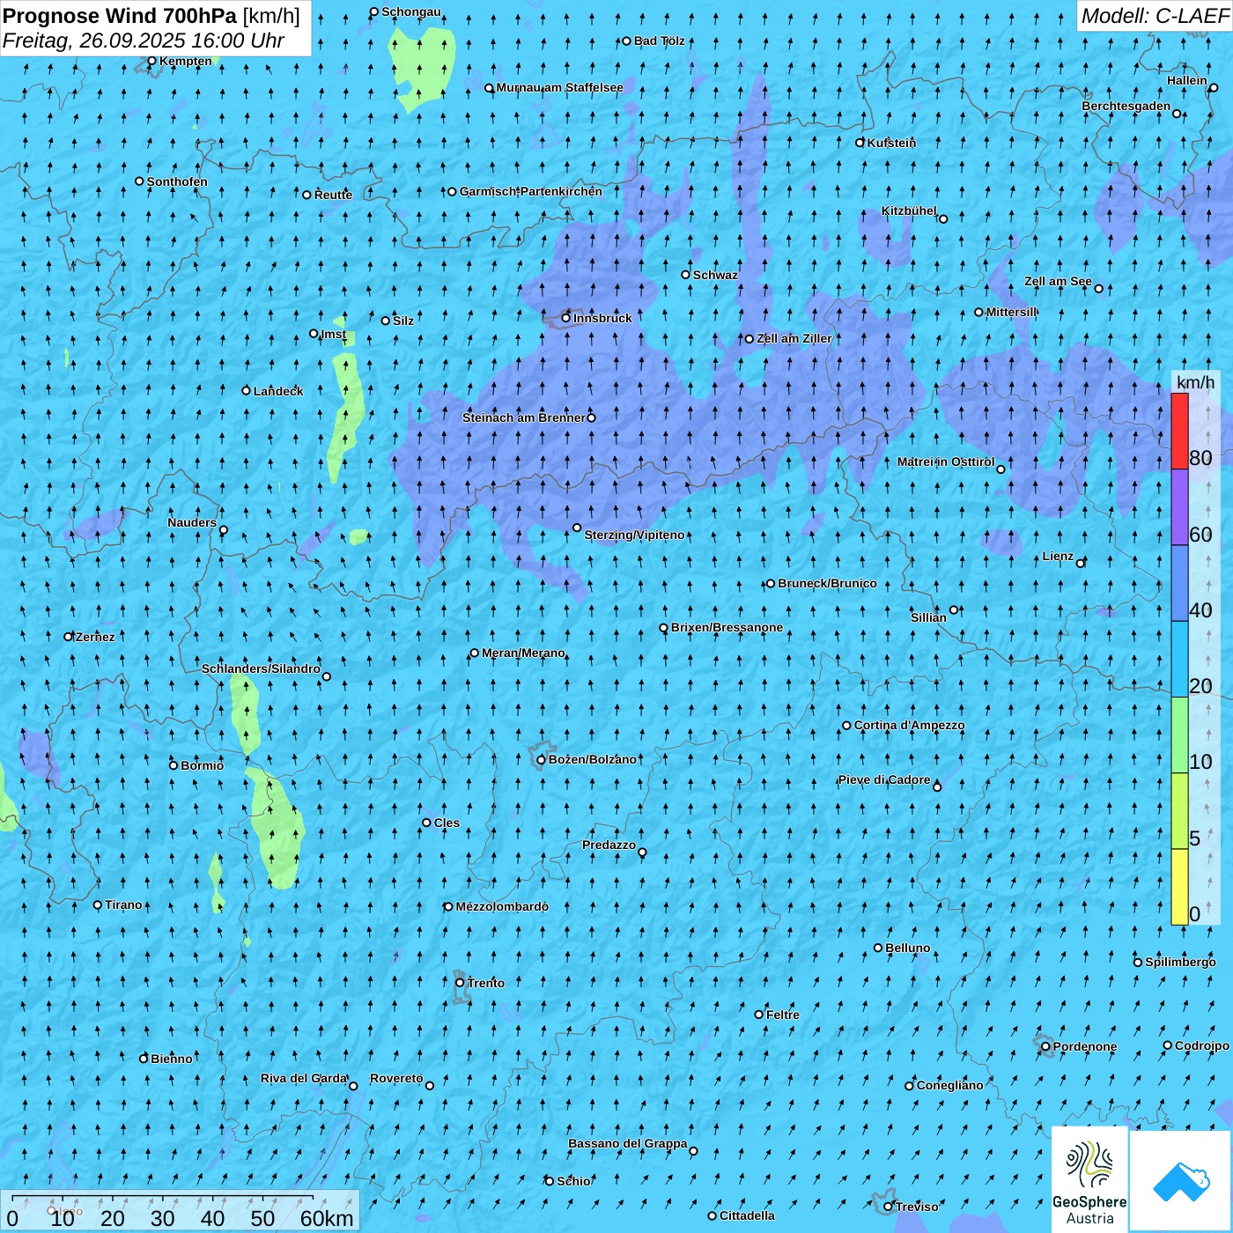Click the 'Murnau am Staffelsee' label

(x=559, y=87)
